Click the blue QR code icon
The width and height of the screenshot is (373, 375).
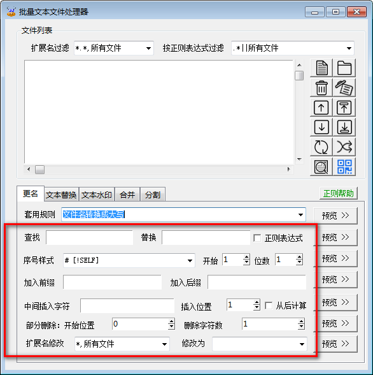coord(344,166)
